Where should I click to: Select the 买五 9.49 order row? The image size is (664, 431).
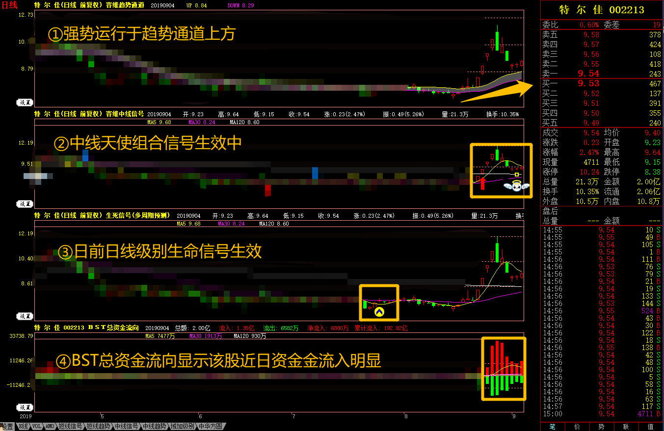602,123
